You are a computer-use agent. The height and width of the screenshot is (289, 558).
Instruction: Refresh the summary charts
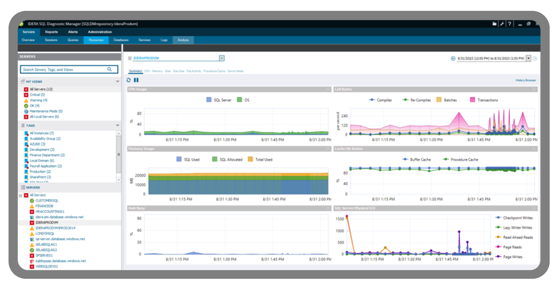[128, 79]
